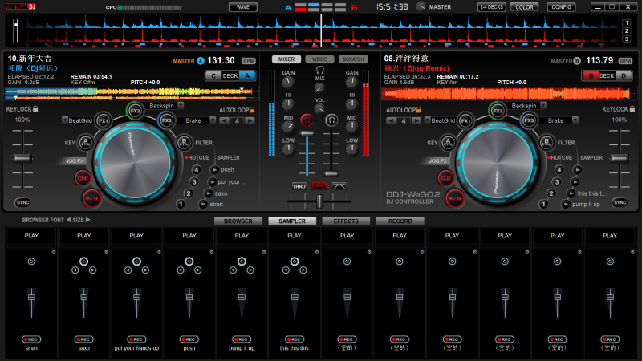Image resolution: width=642 pixels, height=361 pixels.
Task: Switch left deck selector to deck C
Action: (213, 75)
